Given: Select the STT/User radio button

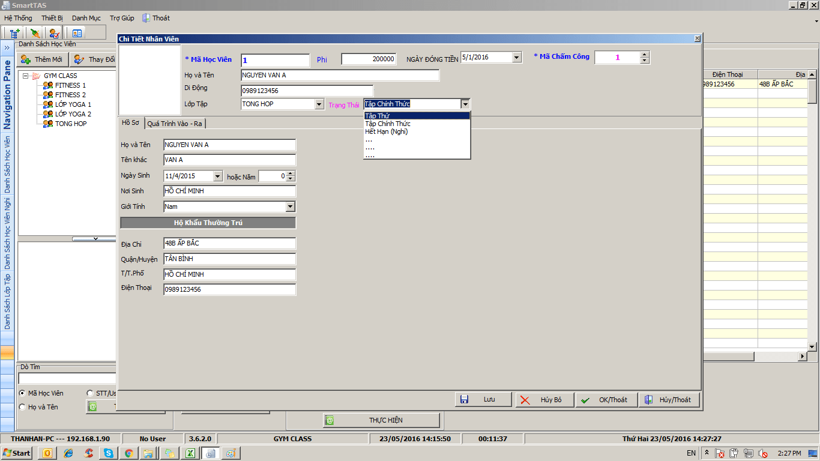Looking at the screenshot, I should coord(91,393).
